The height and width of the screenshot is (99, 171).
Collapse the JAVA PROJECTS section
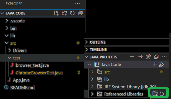87,57
